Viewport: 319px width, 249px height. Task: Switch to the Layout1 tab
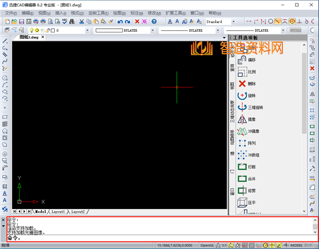(58, 212)
